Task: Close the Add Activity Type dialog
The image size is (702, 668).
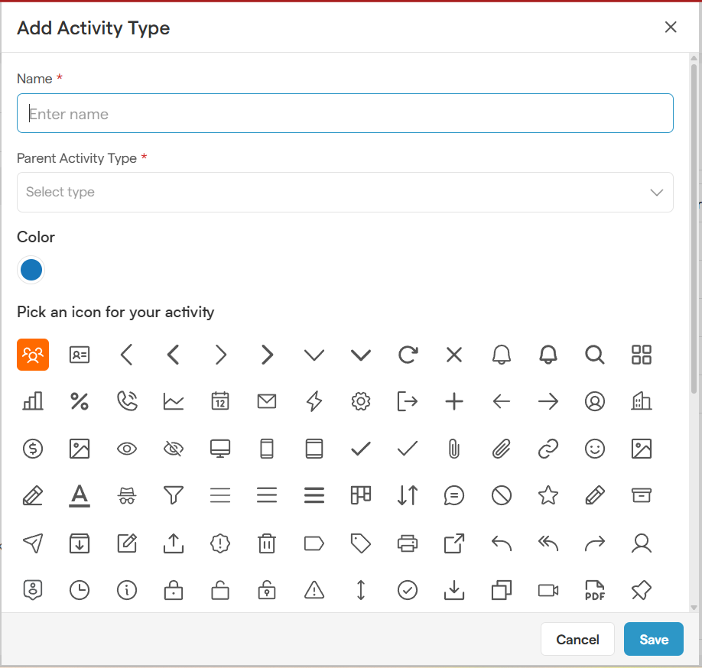Action: [671, 28]
